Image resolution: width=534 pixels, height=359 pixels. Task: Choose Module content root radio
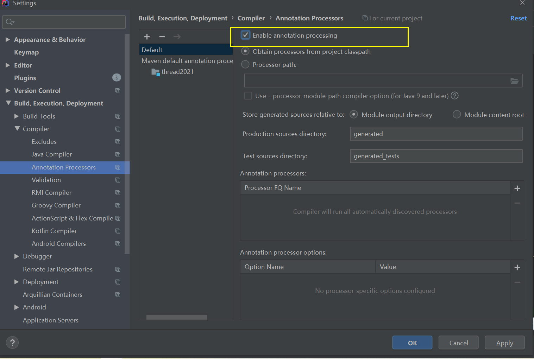457,115
